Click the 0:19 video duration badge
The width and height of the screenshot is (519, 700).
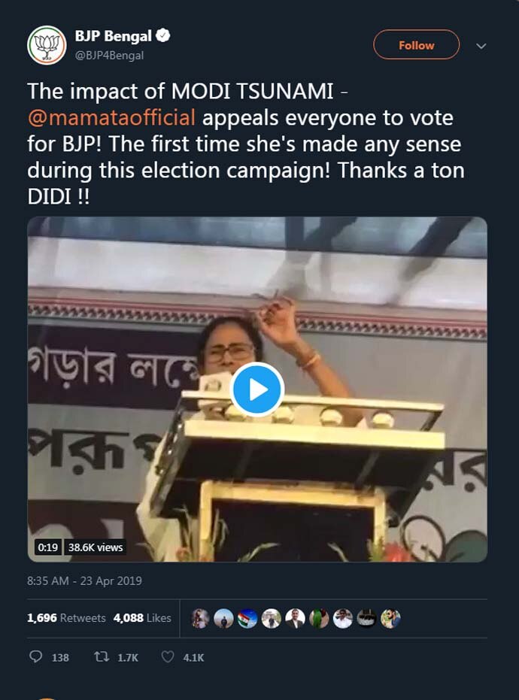pyautogui.click(x=48, y=547)
